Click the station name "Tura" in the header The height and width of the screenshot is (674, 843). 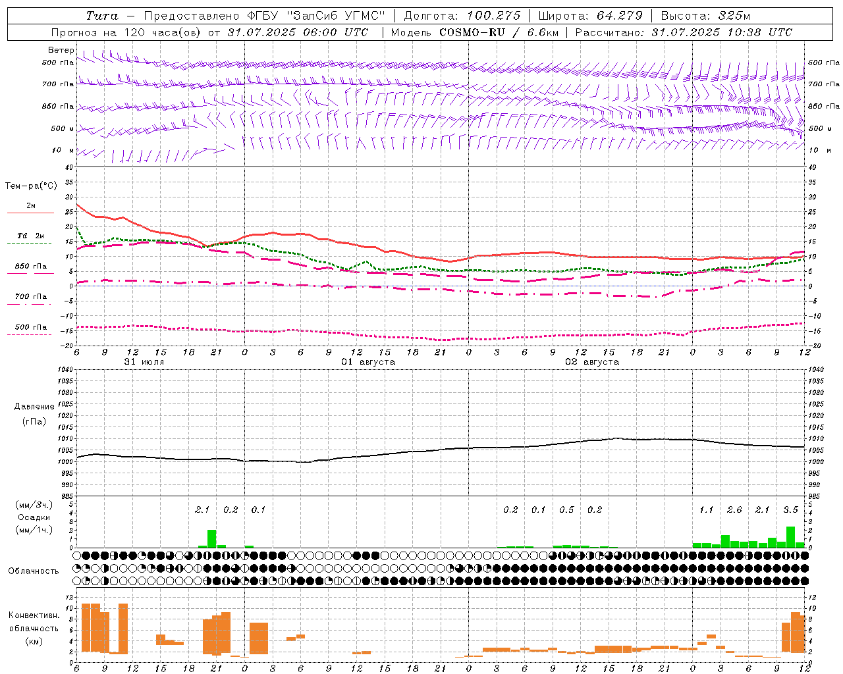[x=101, y=16]
